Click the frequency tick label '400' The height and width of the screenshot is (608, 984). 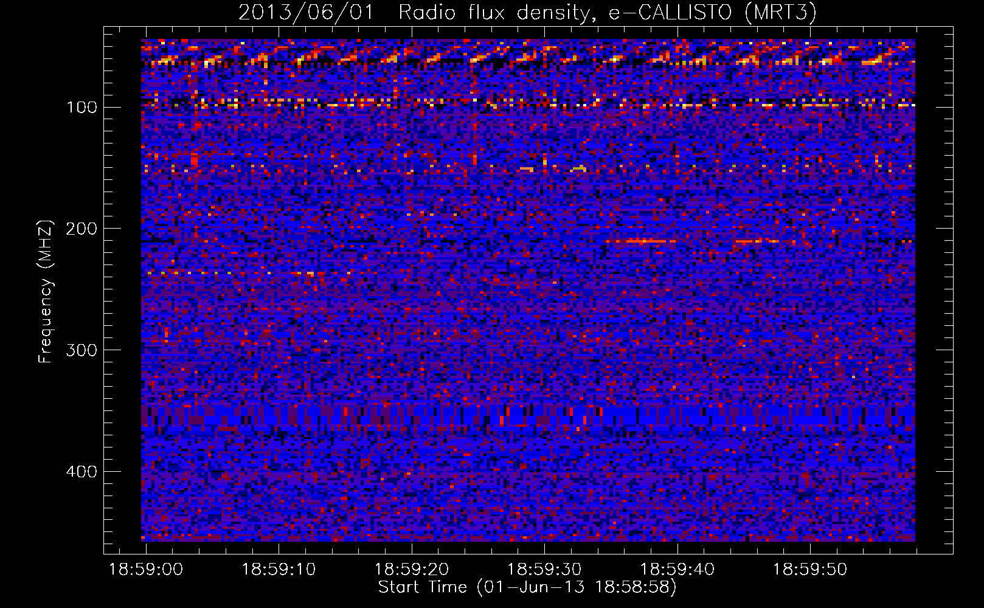click(81, 472)
